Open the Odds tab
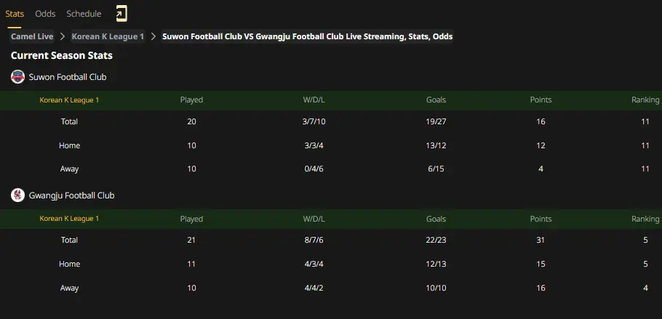 click(45, 14)
